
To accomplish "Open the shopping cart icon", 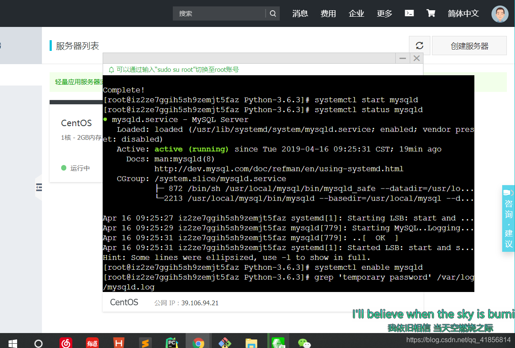I will [x=431, y=13].
